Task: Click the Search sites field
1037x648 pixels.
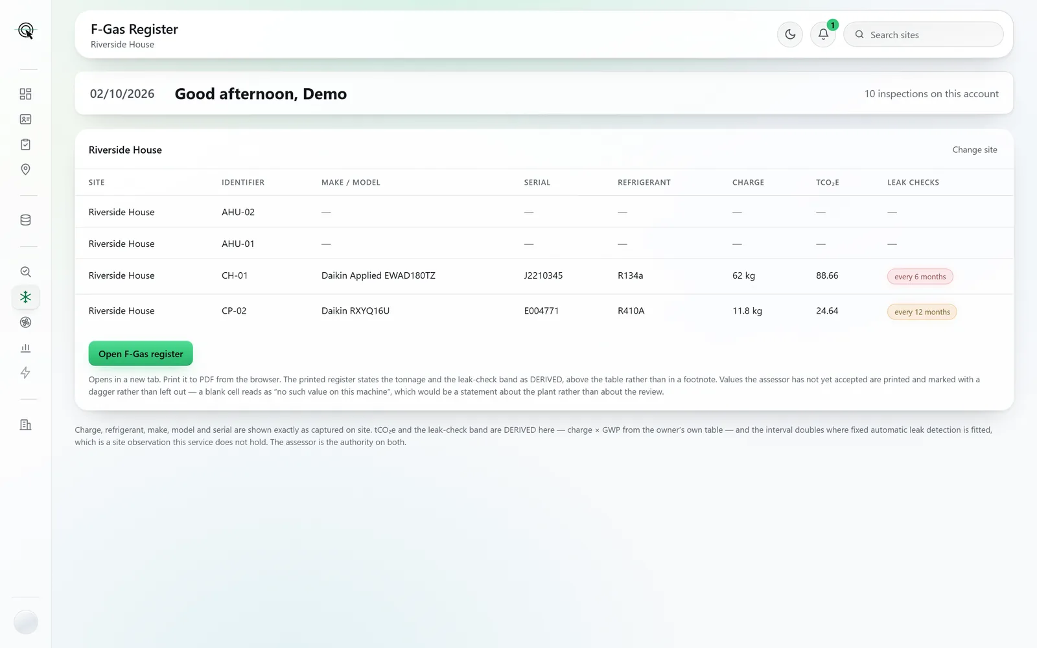Action: click(924, 34)
